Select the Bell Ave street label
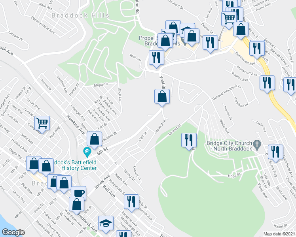296x237 pixels. pyautogui.click(x=109, y=191)
